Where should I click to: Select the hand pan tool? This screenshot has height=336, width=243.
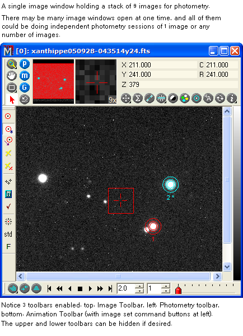pos(12,76)
